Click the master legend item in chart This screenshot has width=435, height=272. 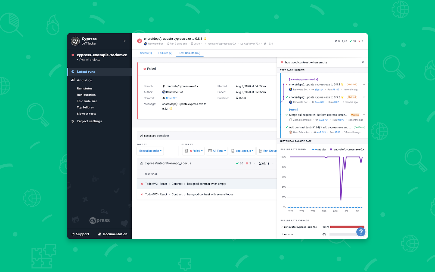click(319, 150)
